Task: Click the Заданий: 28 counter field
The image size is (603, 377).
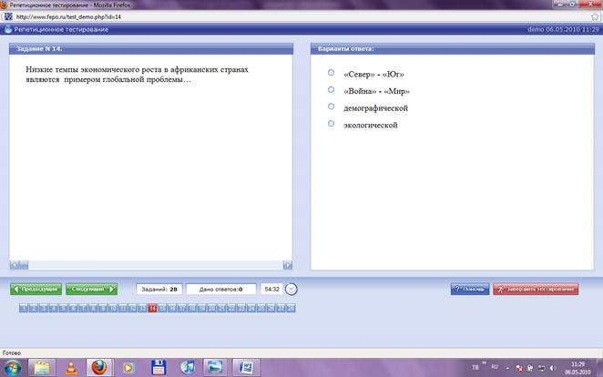Action: (159, 289)
